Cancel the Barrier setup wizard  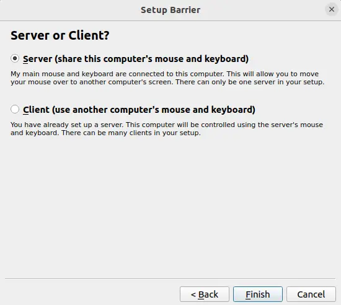click(311, 294)
